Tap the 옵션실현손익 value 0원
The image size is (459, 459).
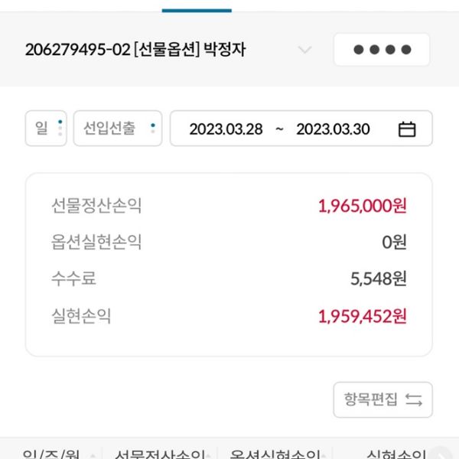(x=394, y=243)
